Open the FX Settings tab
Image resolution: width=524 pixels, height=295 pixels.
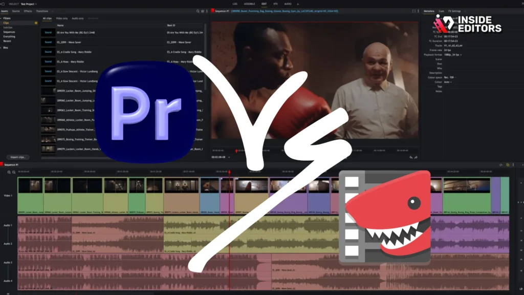point(454,11)
